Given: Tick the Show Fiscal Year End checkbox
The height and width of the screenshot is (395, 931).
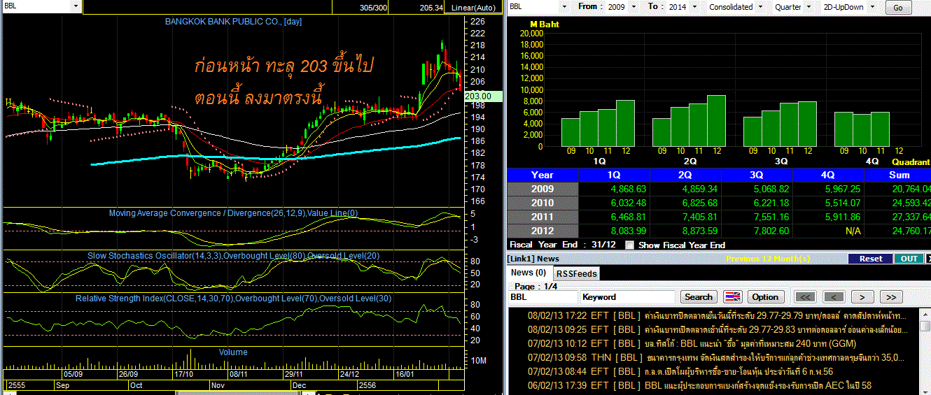Looking at the screenshot, I should pos(629,245).
